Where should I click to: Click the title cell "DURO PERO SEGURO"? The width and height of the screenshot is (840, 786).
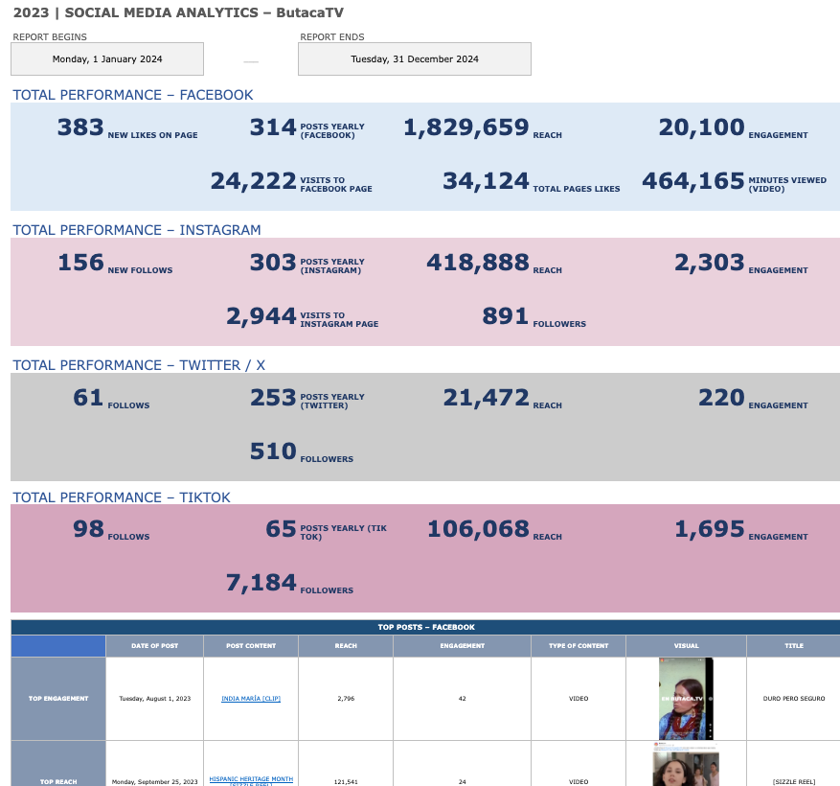pos(794,699)
